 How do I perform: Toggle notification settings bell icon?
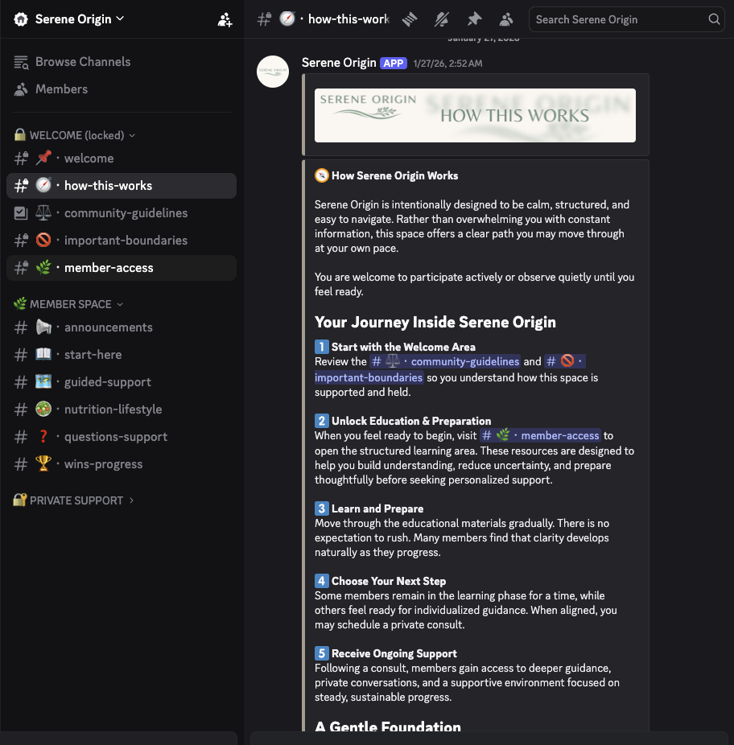pos(442,19)
